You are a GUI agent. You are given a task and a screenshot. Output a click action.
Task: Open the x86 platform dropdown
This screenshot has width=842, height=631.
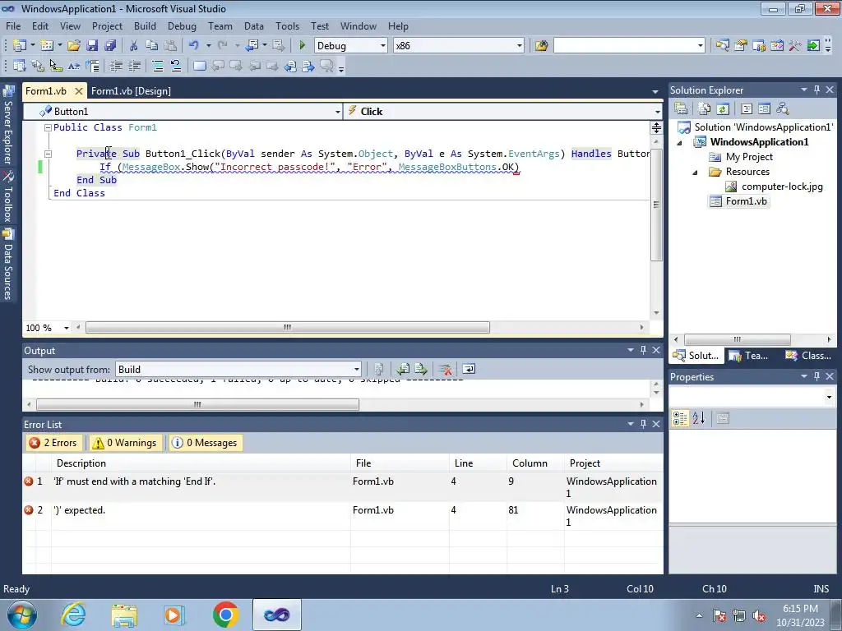(520, 46)
